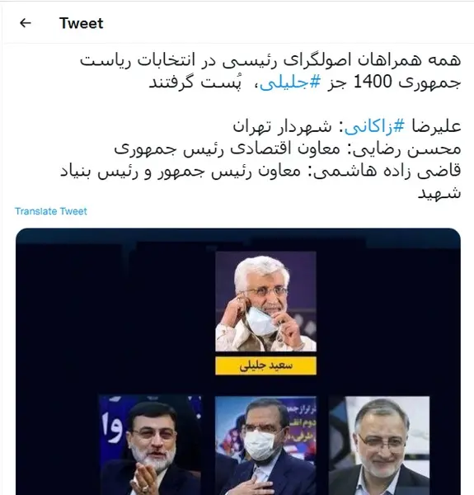Open the #جلیلی hashtag link
This screenshot has width=474, height=495.
point(290,82)
